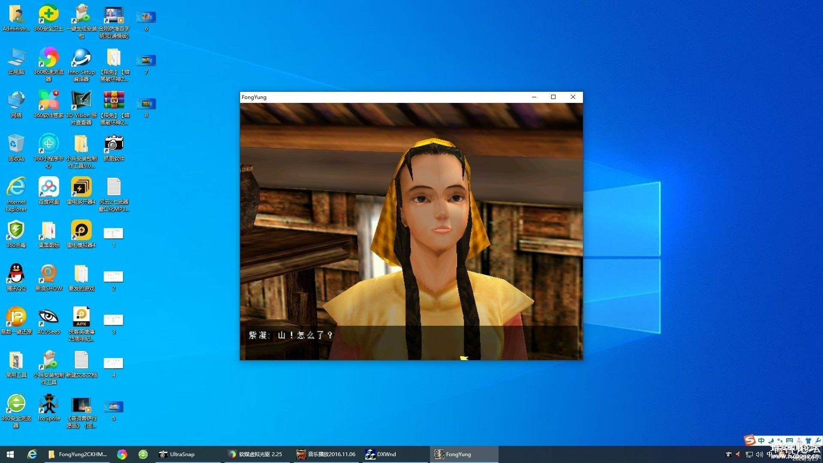Switch to UltraSnap taskbar window

pos(188,454)
